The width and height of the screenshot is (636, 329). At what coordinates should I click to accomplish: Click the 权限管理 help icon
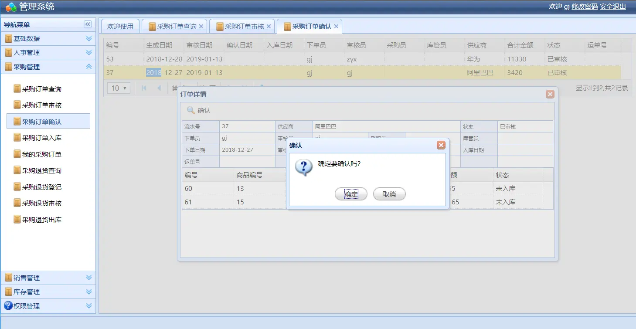pos(8,305)
